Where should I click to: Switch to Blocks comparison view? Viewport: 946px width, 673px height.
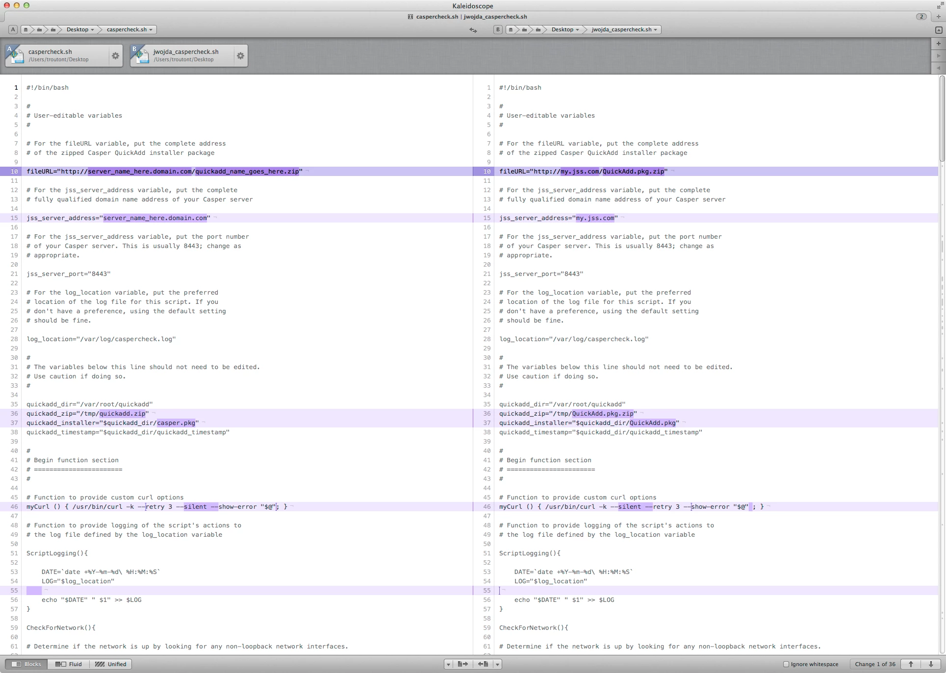coord(26,664)
